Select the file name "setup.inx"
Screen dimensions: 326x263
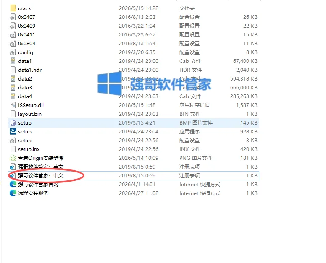tap(29, 149)
